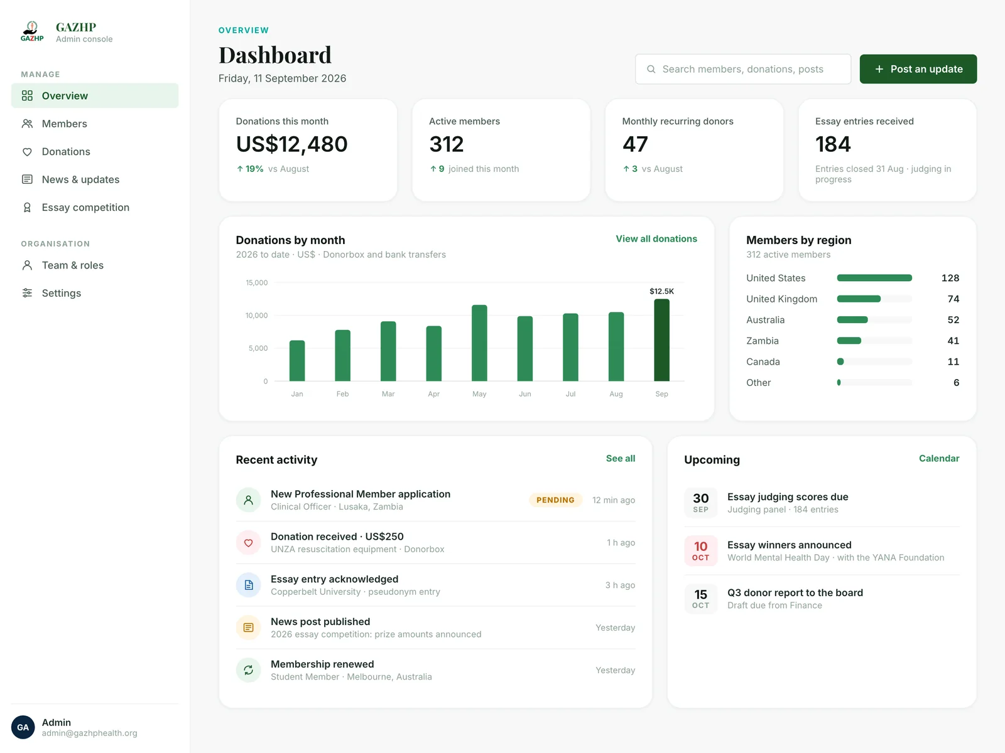Click the plus icon on Post an update
Image resolution: width=1005 pixels, height=753 pixels.
[x=879, y=69]
